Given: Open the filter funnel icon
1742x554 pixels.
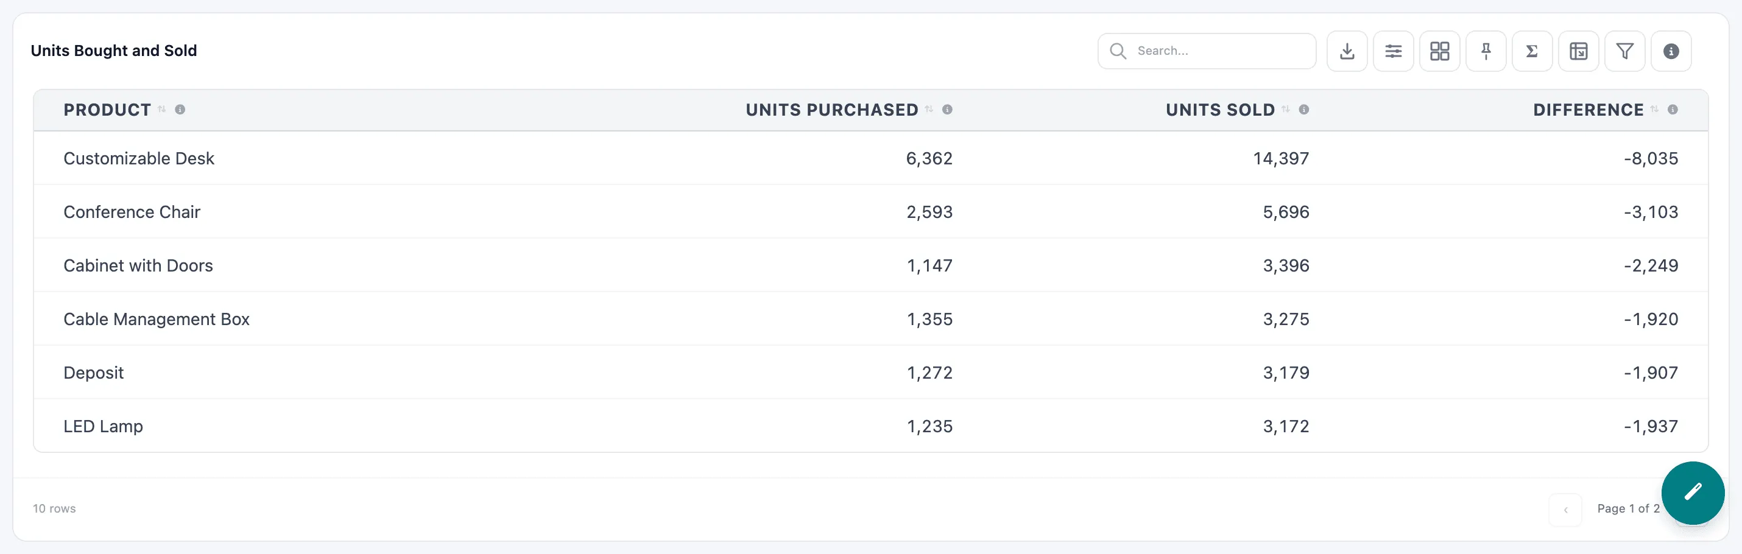Looking at the screenshot, I should pos(1624,51).
